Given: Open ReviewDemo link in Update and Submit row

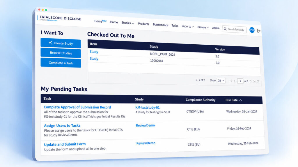Looking at the screenshot, I should (x=146, y=143).
